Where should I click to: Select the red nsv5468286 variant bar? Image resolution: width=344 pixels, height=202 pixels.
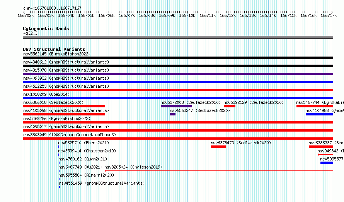178,122
